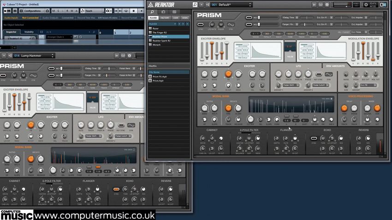
Task: Open the Modal Cutoff LFO target dropdown
Action: pos(321,85)
